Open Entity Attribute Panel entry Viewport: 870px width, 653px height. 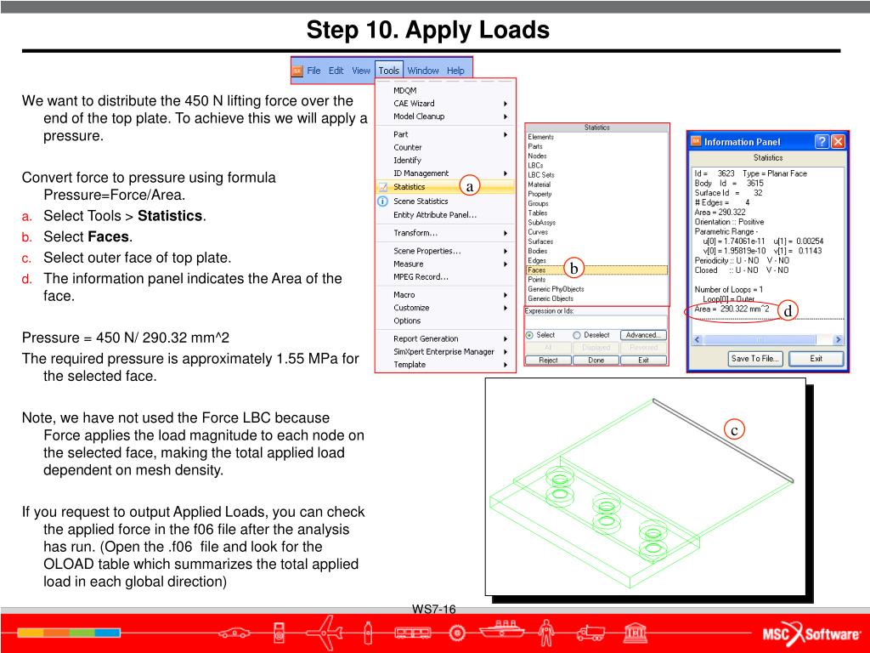click(435, 215)
